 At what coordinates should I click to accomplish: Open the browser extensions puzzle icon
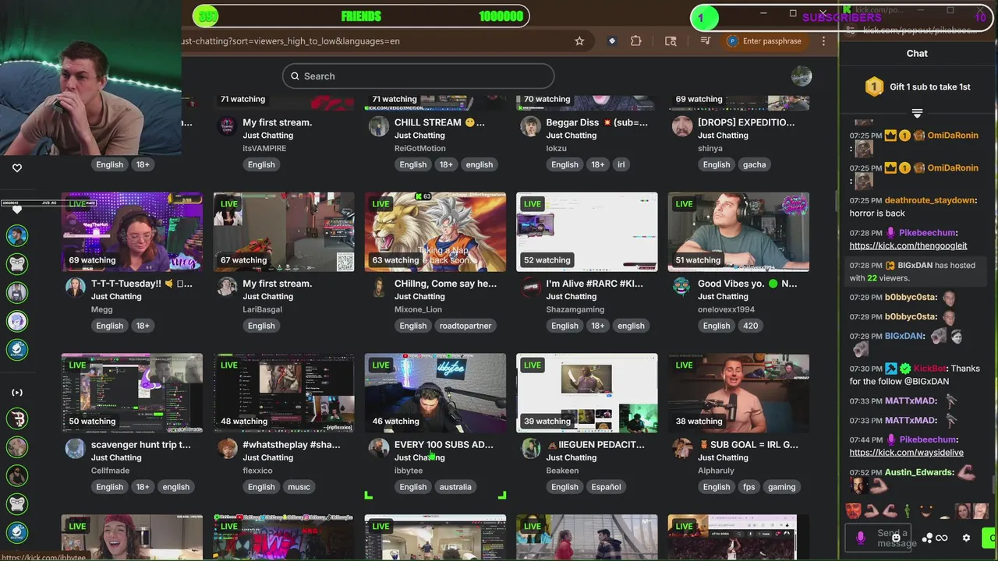click(x=636, y=41)
